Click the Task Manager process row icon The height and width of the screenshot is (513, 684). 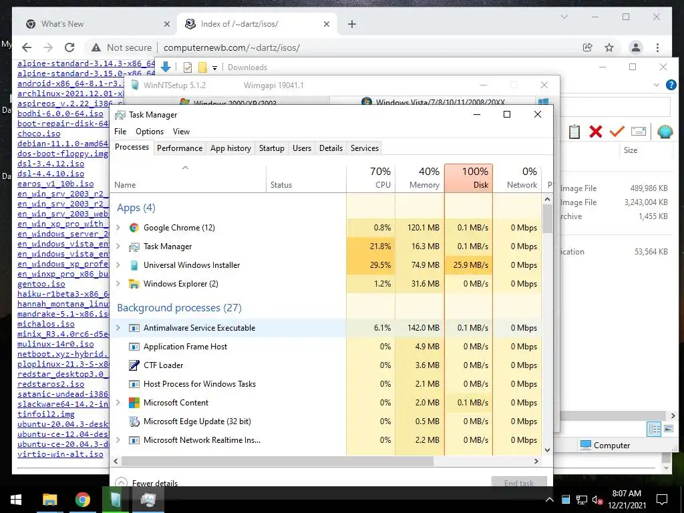point(134,247)
